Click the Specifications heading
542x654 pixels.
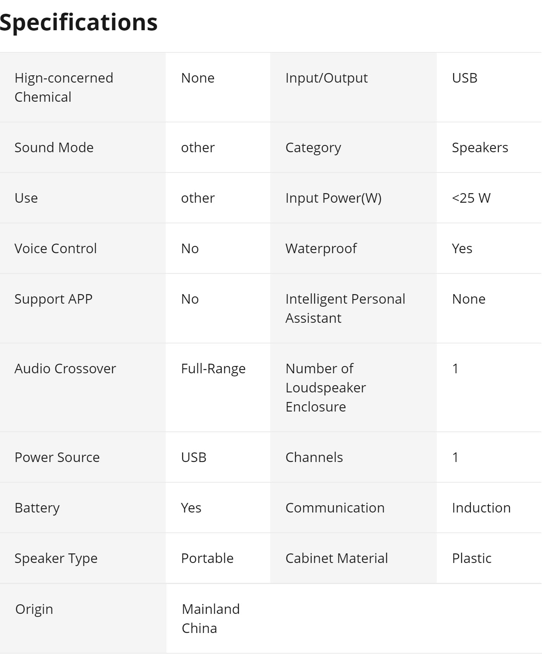[x=78, y=22]
